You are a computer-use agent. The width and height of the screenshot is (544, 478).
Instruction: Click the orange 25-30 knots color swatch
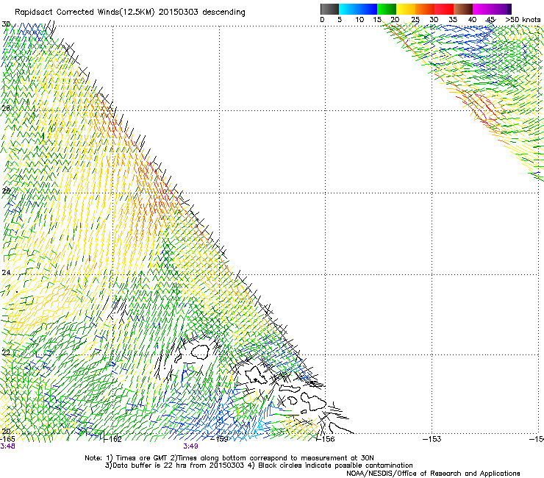[425, 9]
